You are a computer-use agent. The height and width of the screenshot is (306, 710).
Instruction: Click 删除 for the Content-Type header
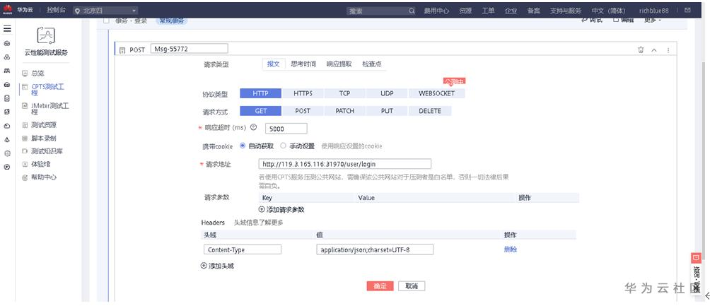pos(511,249)
